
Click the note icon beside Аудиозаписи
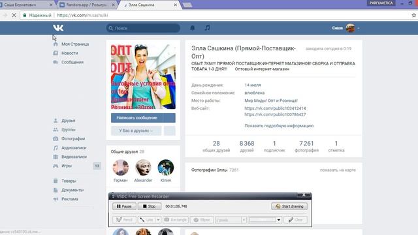point(56,148)
